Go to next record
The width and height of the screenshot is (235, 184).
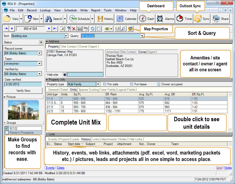click(49, 28)
